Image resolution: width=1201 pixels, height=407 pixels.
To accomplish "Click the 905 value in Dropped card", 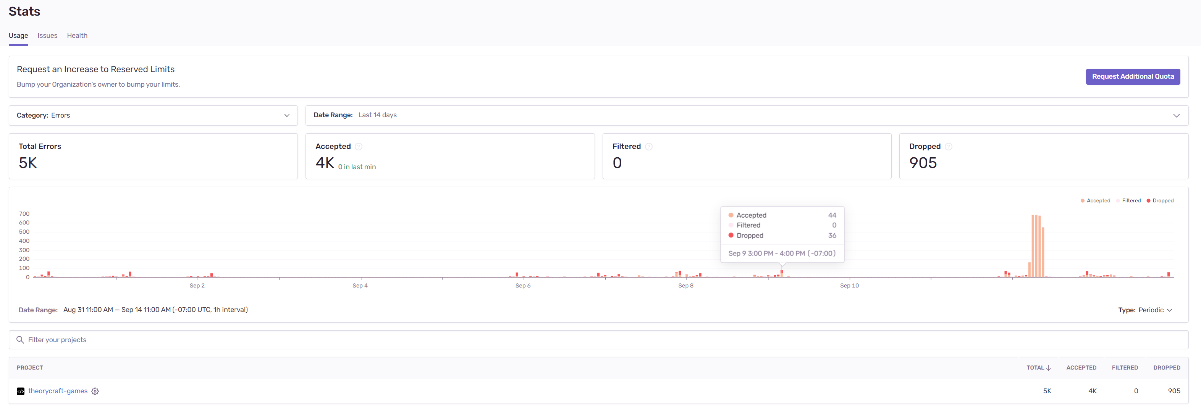I will coord(923,163).
